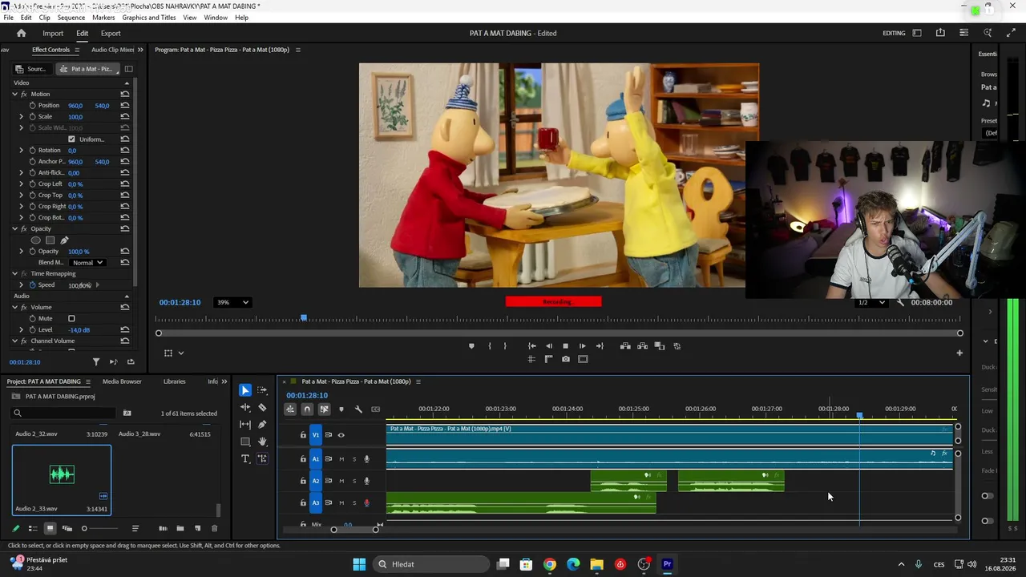Select the free-draw bezier opacity mask pen

65,240
